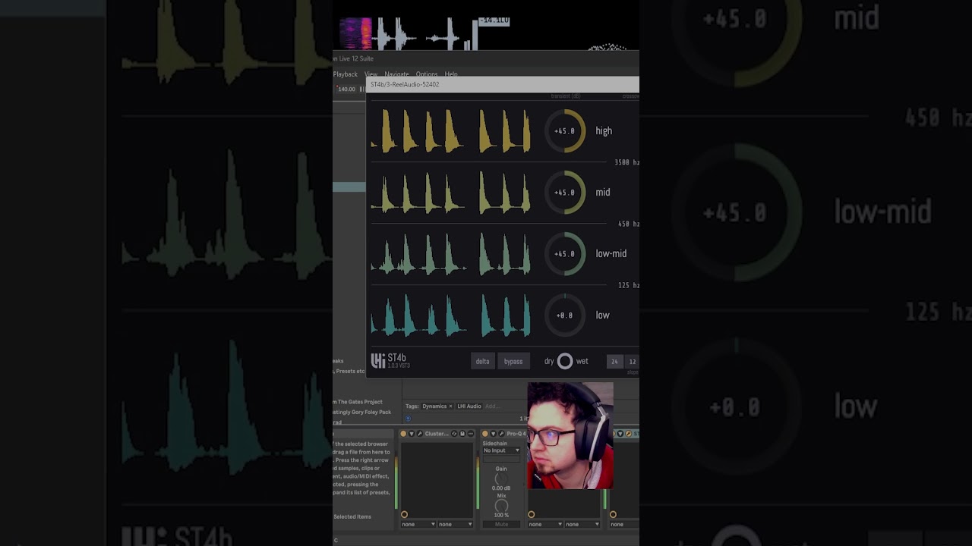Click the blue browser preview icon
972x546 pixels.
pos(408,419)
